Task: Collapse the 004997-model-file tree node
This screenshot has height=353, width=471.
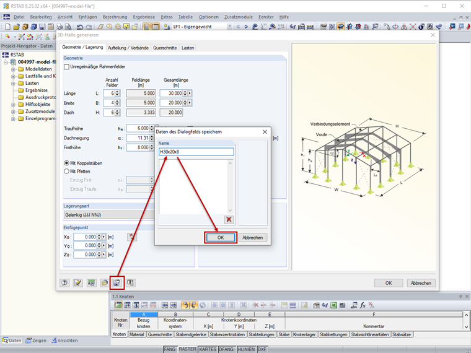Action: tap(6, 62)
